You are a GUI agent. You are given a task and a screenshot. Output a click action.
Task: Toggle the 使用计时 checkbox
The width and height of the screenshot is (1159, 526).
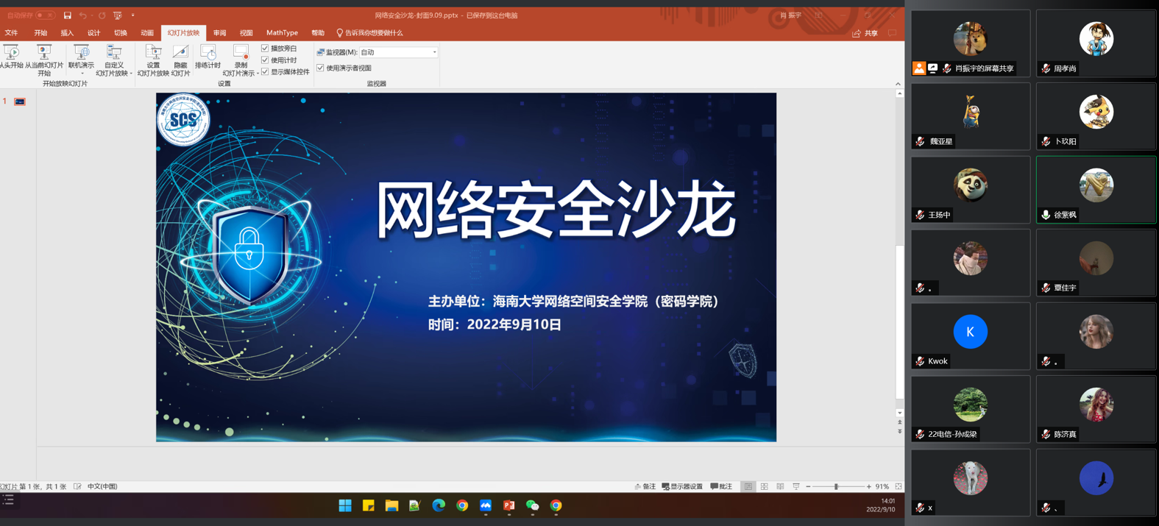(265, 60)
